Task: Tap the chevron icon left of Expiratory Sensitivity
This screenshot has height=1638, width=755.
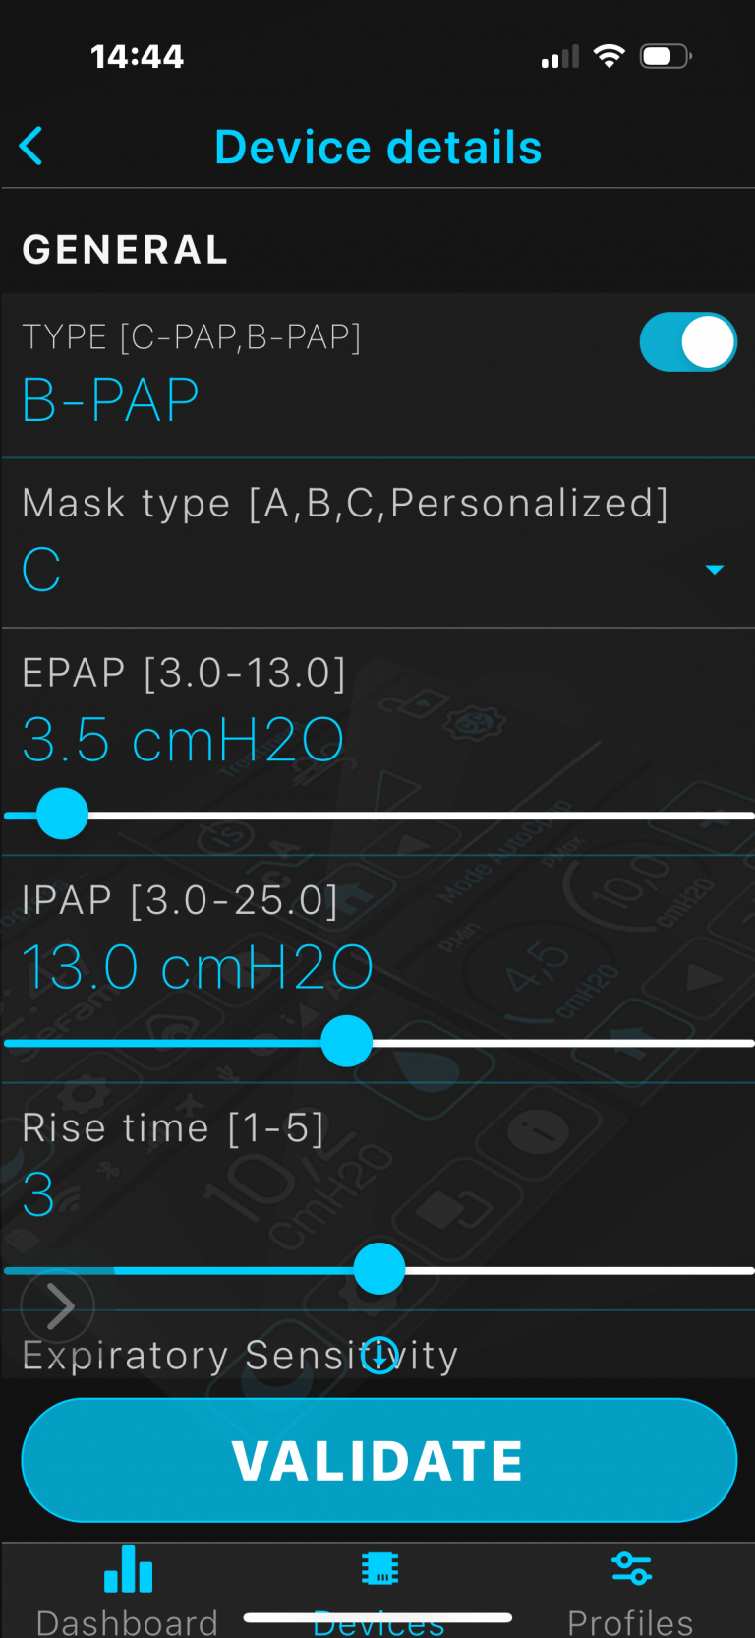Action: pos(57,1306)
